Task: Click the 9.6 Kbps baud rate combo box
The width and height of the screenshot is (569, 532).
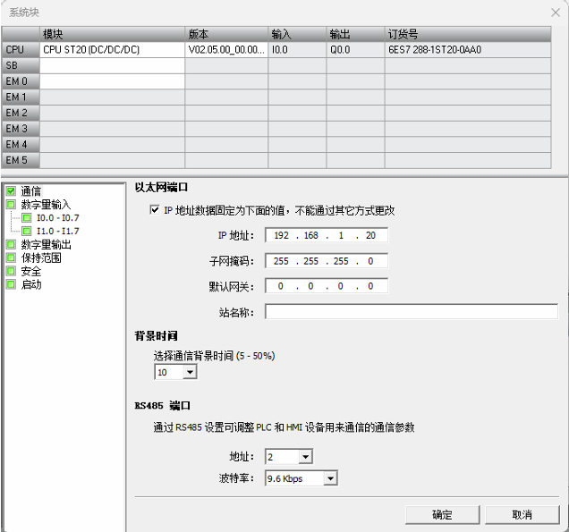Action: point(301,478)
